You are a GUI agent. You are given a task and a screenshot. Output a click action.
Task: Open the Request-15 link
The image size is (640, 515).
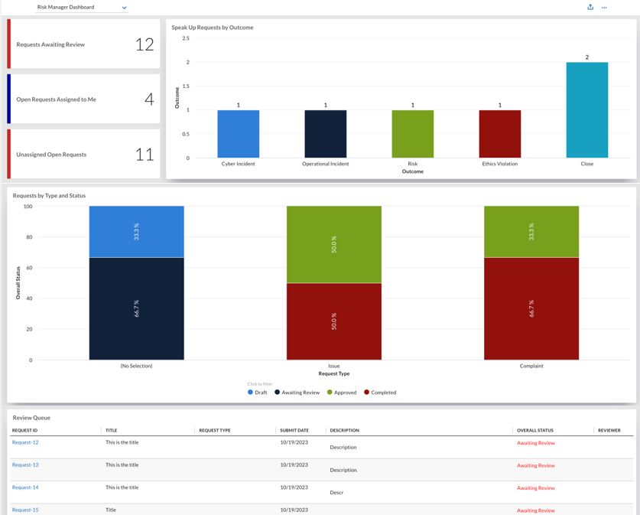(x=25, y=510)
